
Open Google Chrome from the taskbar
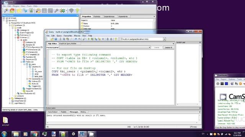(35, 134)
